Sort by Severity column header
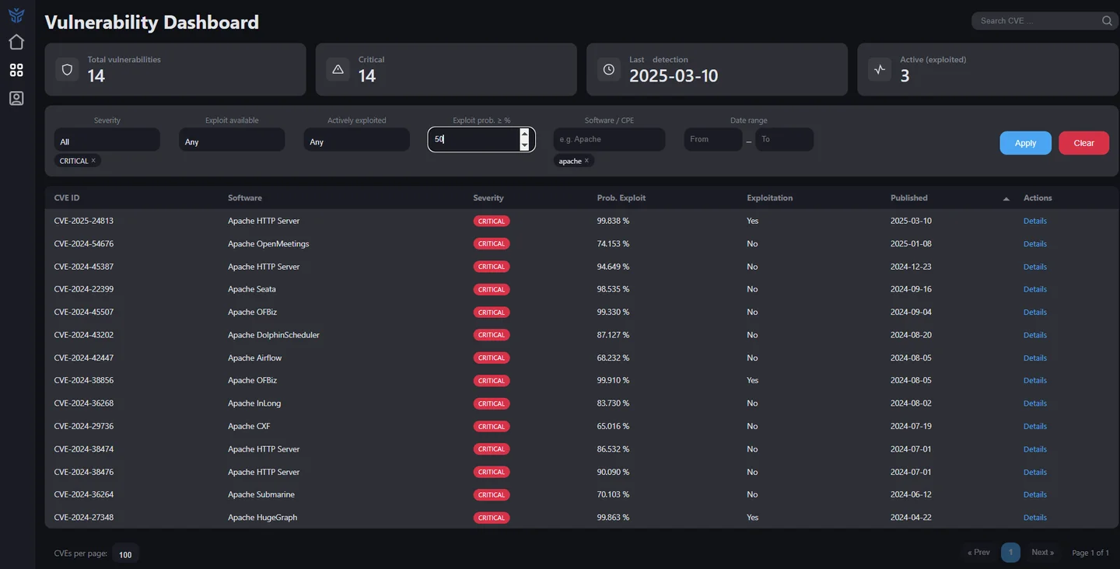This screenshot has height=569, width=1120. point(488,198)
